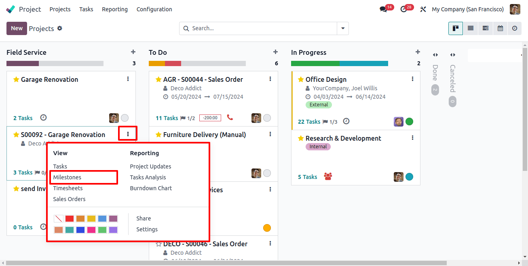Click the red phone activity icon on AGR card
The height and width of the screenshot is (266, 528).
(230, 118)
